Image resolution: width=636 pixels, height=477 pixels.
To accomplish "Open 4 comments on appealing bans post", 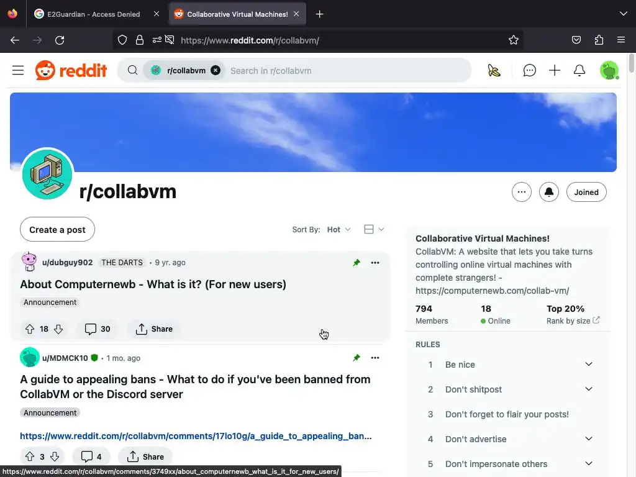I will [x=91, y=457].
